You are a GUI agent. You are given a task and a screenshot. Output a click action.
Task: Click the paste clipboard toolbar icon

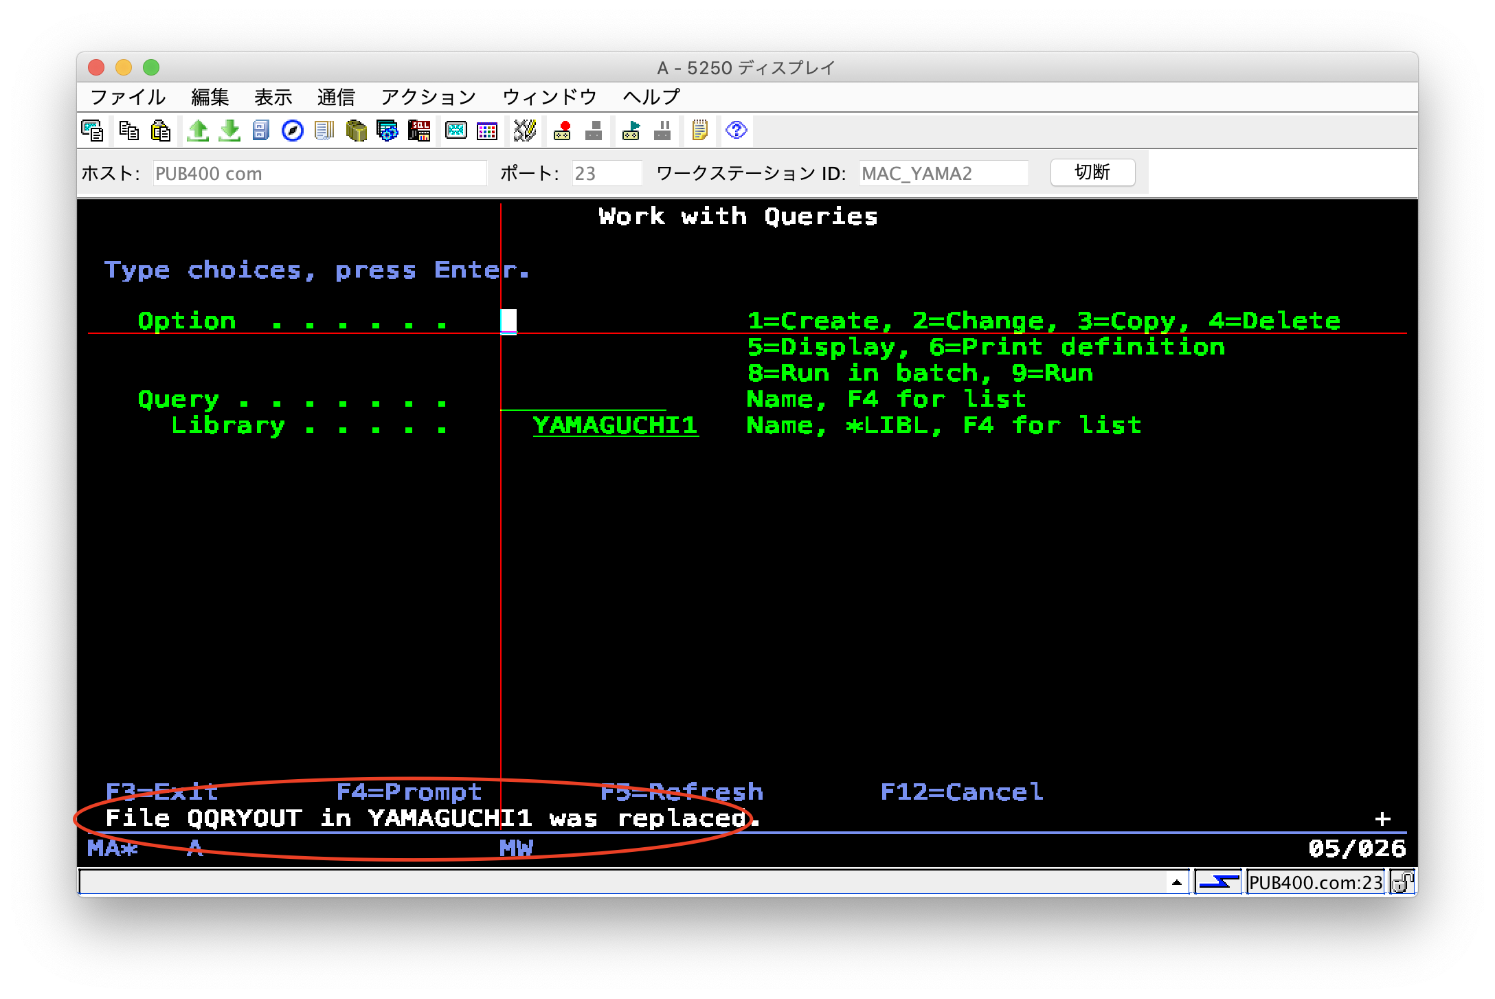(x=161, y=131)
